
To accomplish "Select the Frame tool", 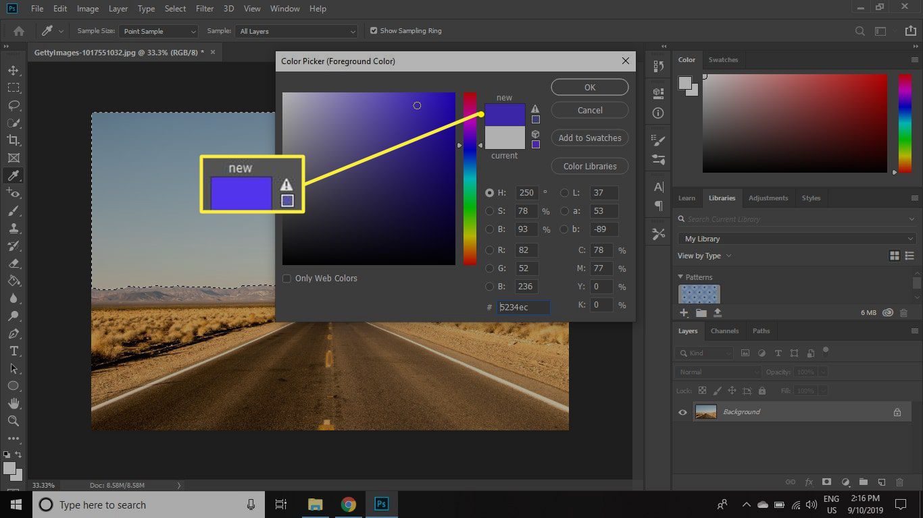I will (13, 158).
